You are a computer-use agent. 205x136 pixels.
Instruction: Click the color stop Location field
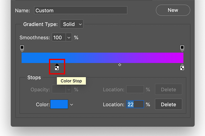tap(135, 104)
